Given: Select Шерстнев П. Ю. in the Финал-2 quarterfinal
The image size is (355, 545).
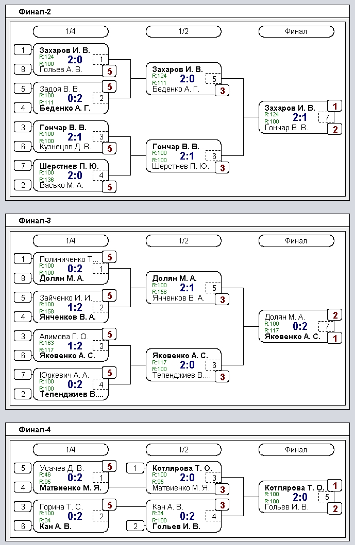Looking at the screenshot, I should pos(69,166).
